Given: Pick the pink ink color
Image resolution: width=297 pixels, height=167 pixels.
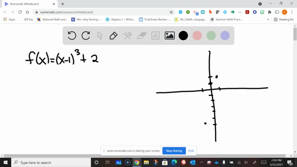Looking at the screenshot, I should [x=197, y=36].
